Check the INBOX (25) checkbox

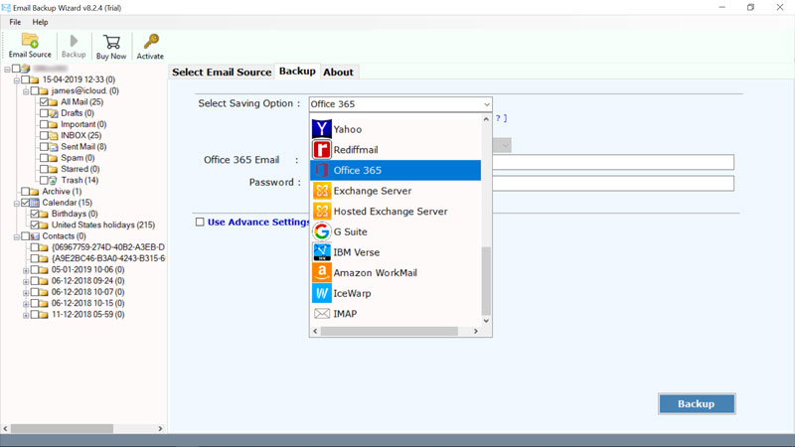[x=44, y=135]
